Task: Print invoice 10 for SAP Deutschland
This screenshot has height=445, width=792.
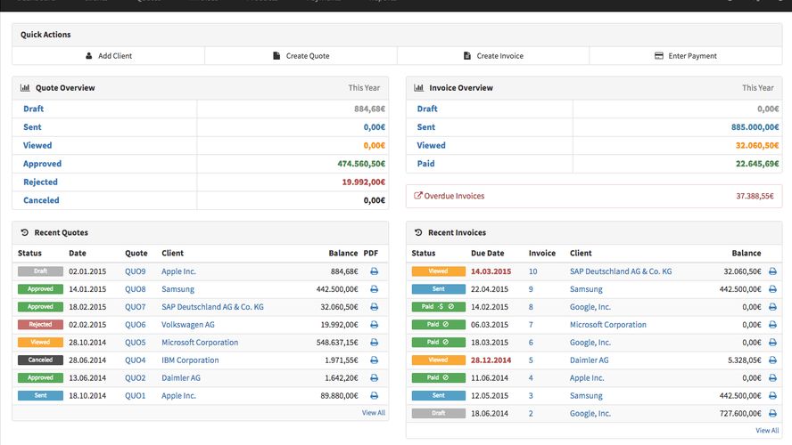Action: point(772,271)
